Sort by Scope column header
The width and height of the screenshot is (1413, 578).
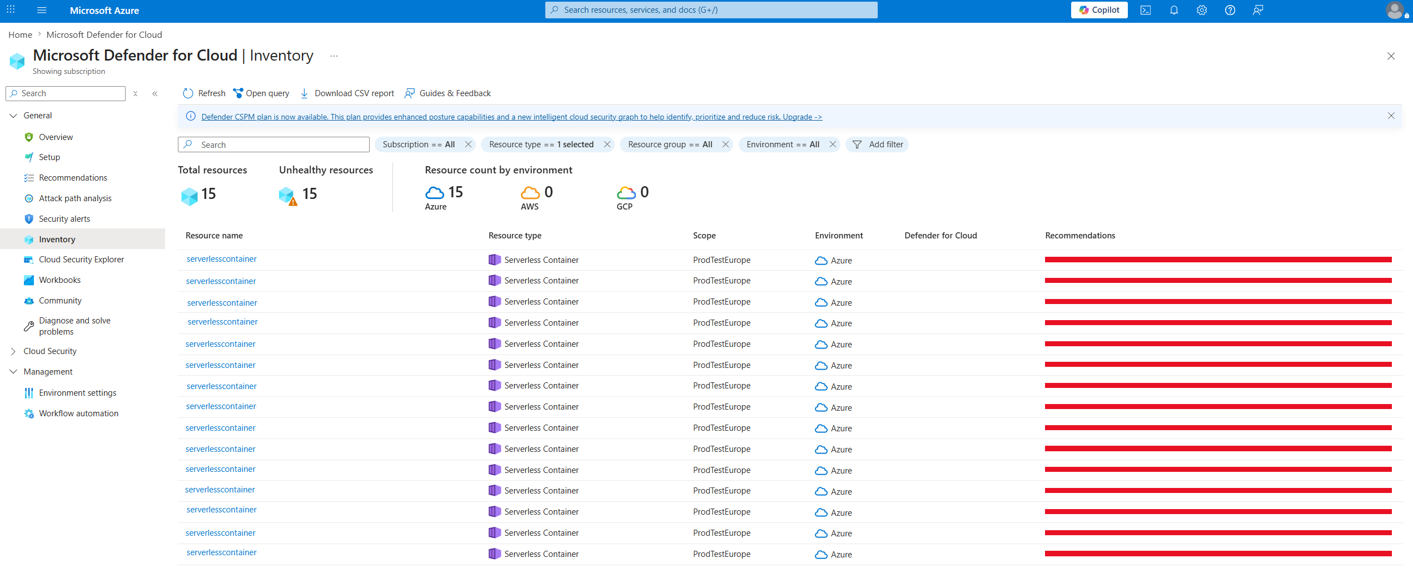(704, 236)
